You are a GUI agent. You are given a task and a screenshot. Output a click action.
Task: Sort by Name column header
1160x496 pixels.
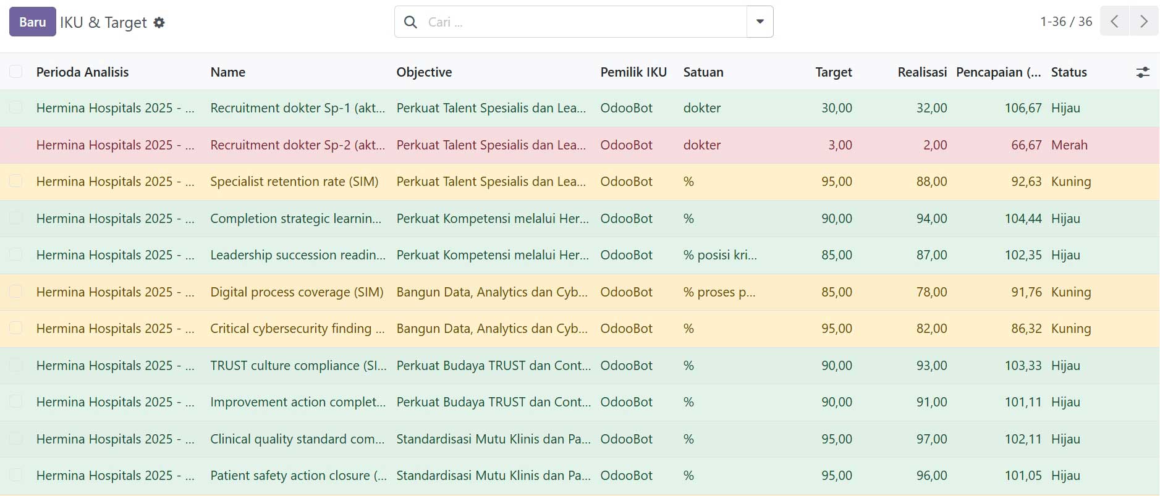[x=228, y=72]
